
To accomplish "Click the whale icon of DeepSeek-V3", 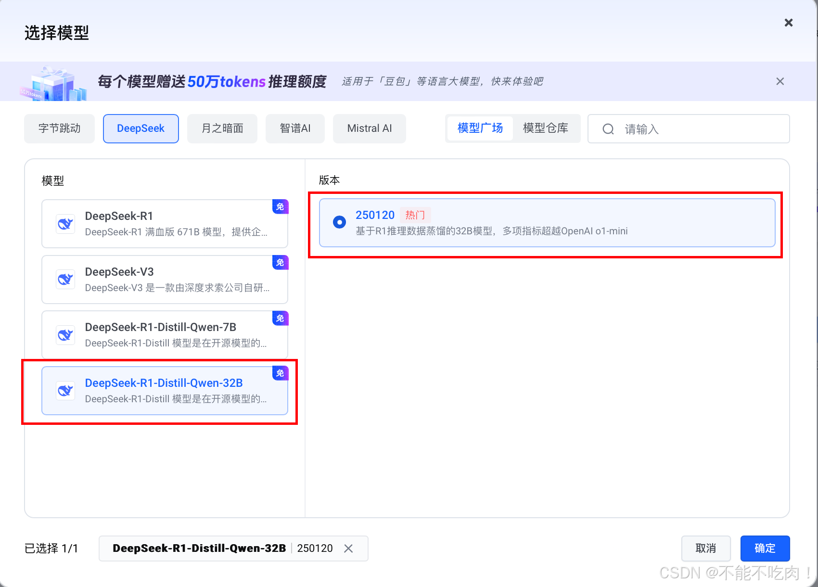I will [x=65, y=280].
